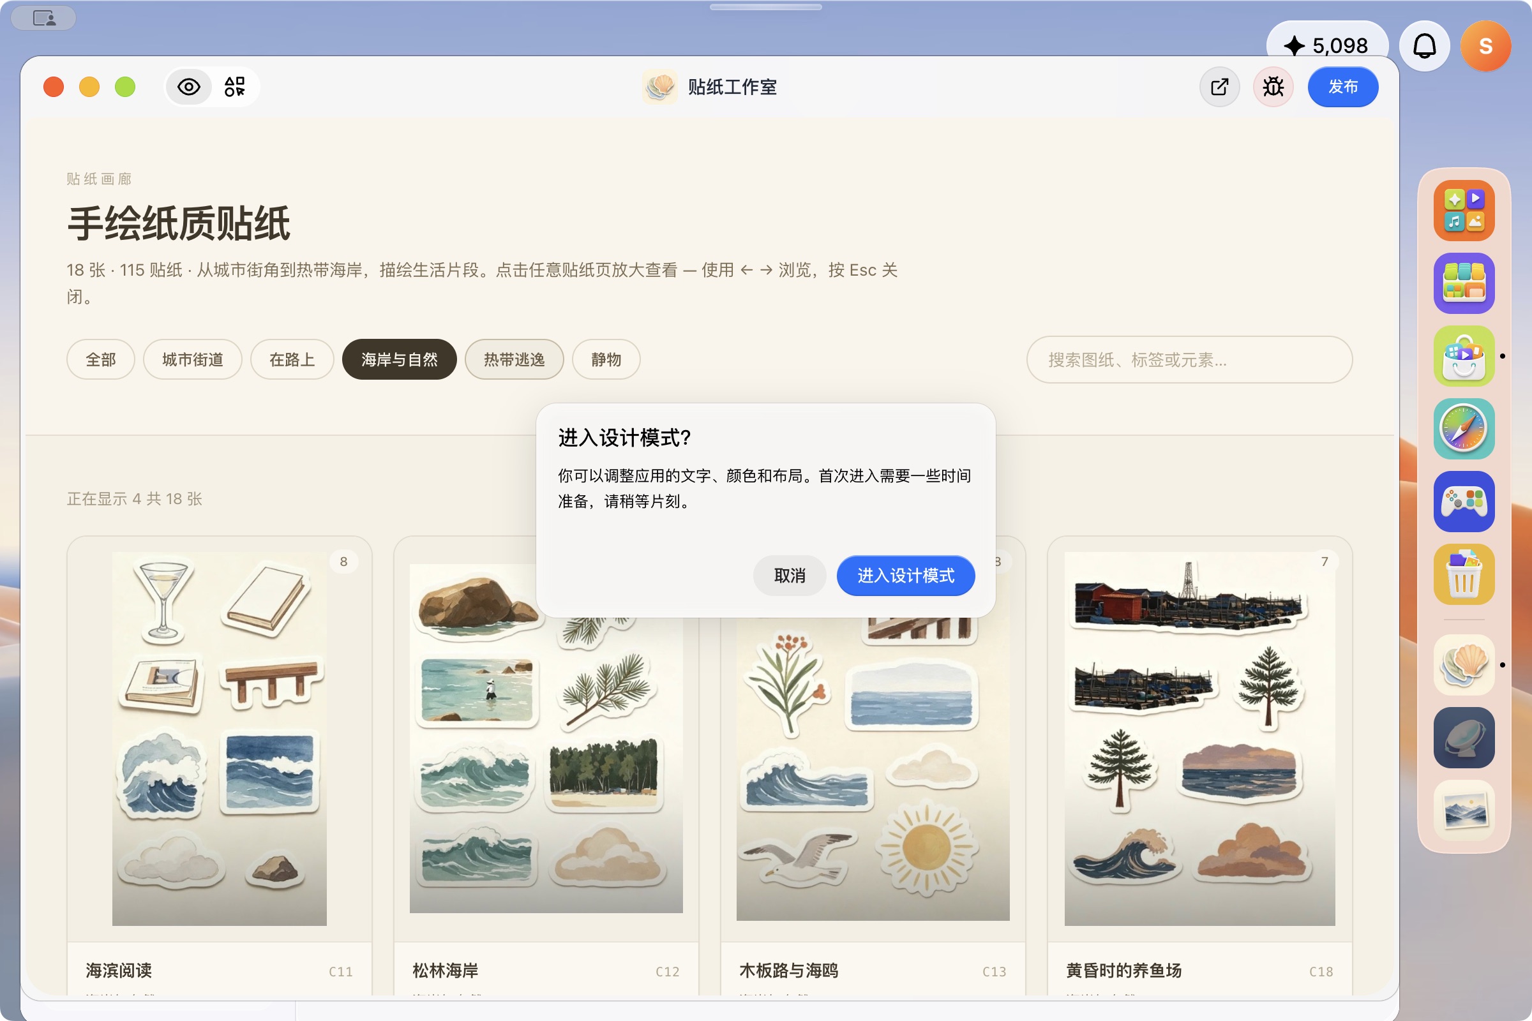Viewport: 1532px width, 1021px height.
Task: Open the 黄昏时的养鱼场 sticker sheet thumbnail
Action: click(x=1200, y=738)
